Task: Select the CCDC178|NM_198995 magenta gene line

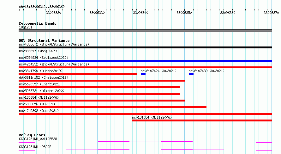Action: (x=145, y=150)
